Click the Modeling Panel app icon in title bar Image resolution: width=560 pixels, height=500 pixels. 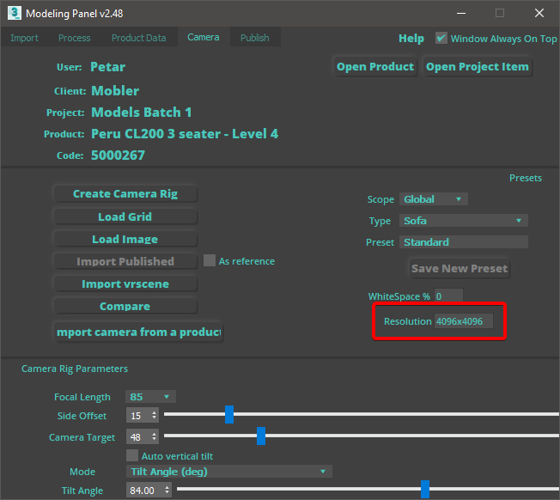coord(13,13)
